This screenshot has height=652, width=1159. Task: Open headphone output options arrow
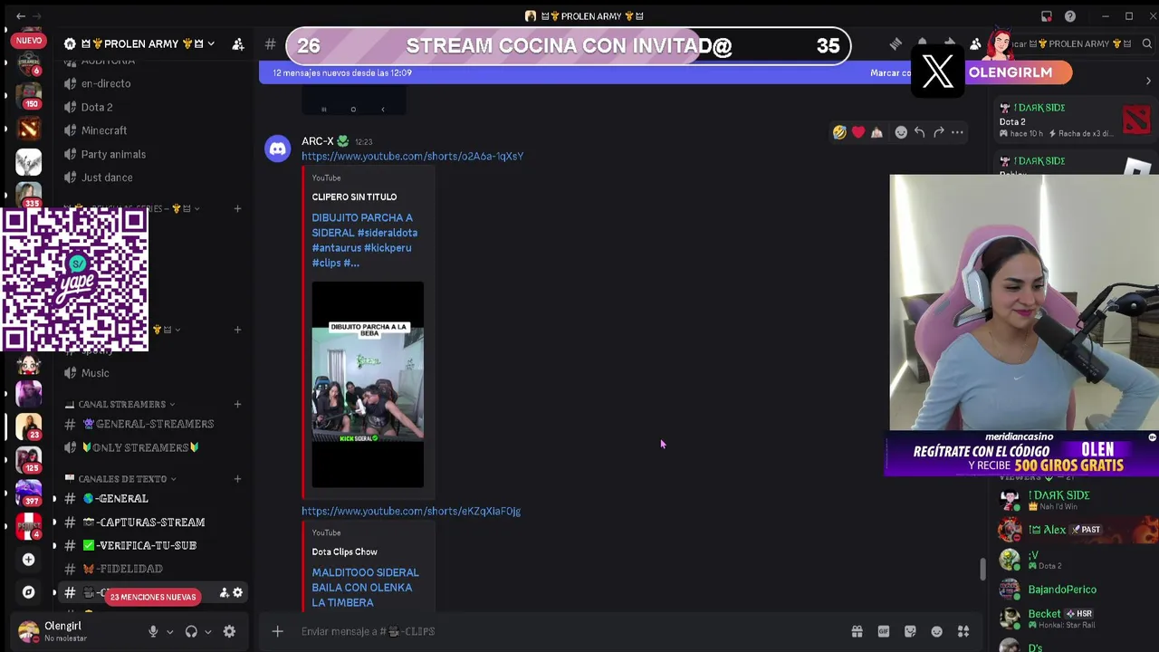coord(207,632)
